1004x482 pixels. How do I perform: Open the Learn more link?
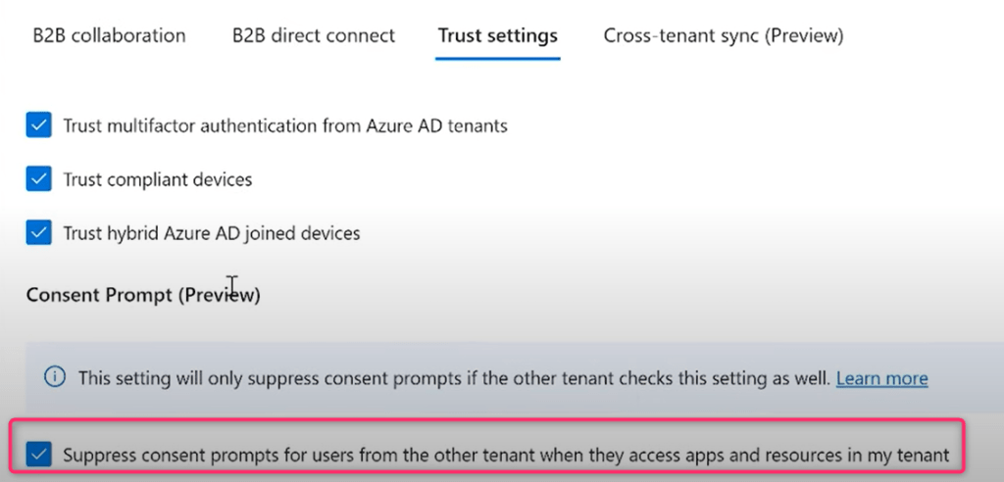point(881,378)
